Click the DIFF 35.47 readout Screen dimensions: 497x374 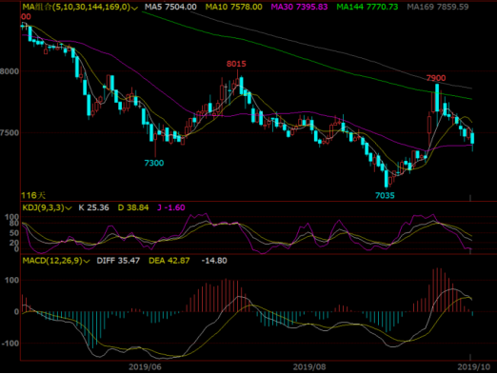(x=118, y=261)
